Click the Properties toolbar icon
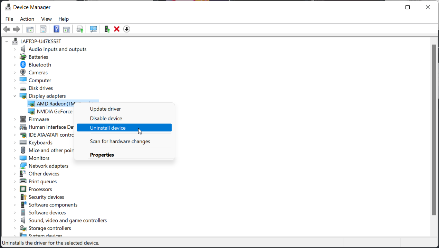This screenshot has height=248, width=439. (x=43, y=29)
